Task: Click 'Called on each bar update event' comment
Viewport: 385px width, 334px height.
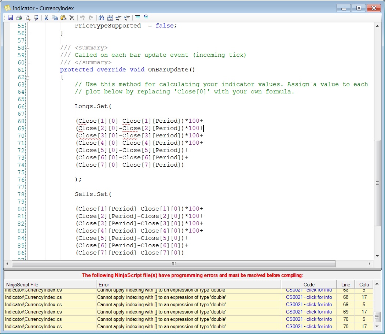Action: coord(132,55)
